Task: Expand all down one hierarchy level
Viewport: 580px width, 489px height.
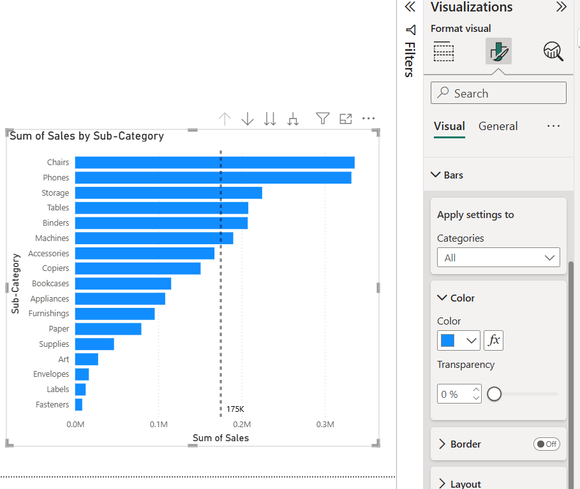Action: [x=293, y=119]
